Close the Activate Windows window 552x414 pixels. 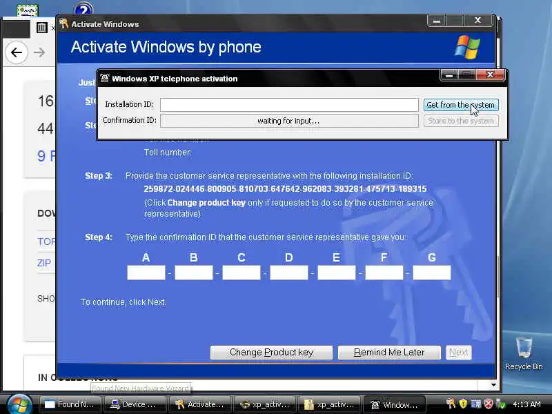coord(477,21)
